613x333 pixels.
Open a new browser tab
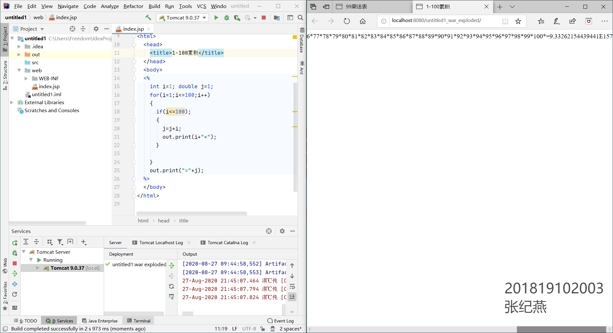click(x=500, y=6)
